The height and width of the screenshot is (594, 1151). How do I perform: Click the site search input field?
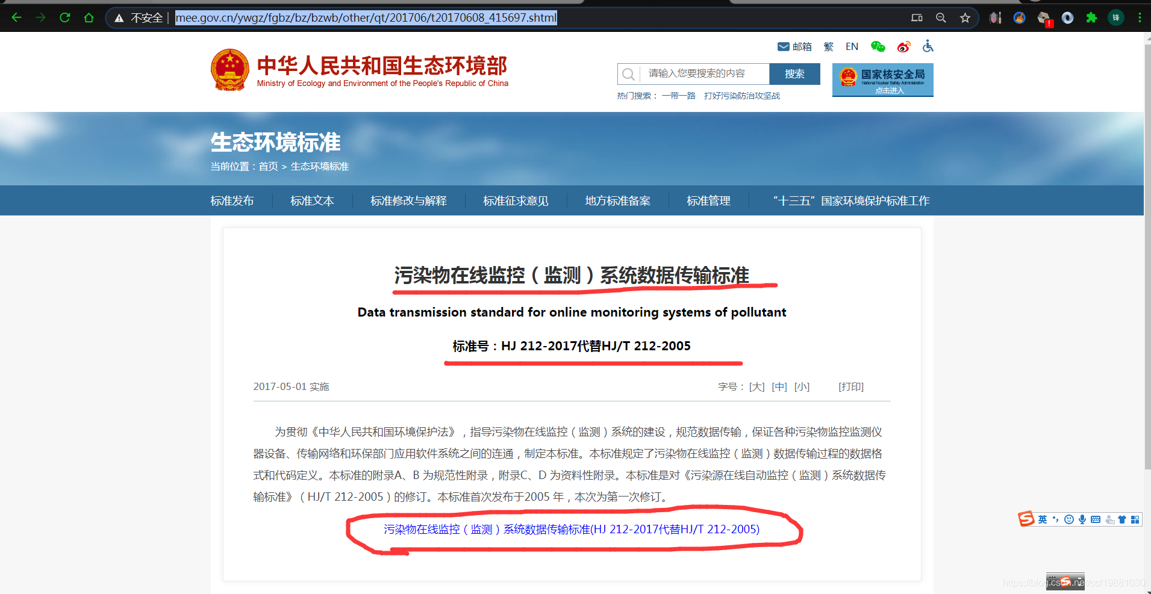pyautogui.click(x=699, y=73)
